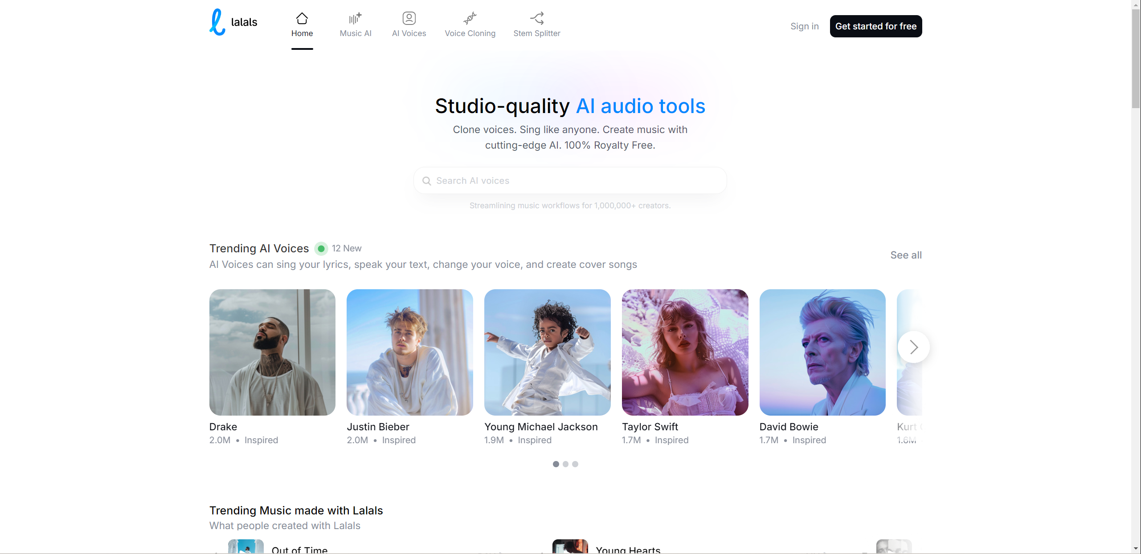Click the search magnifier icon

tap(426, 181)
